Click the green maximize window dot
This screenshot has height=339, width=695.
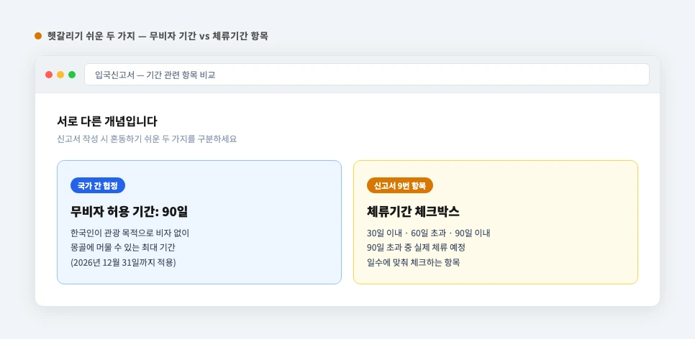72,75
